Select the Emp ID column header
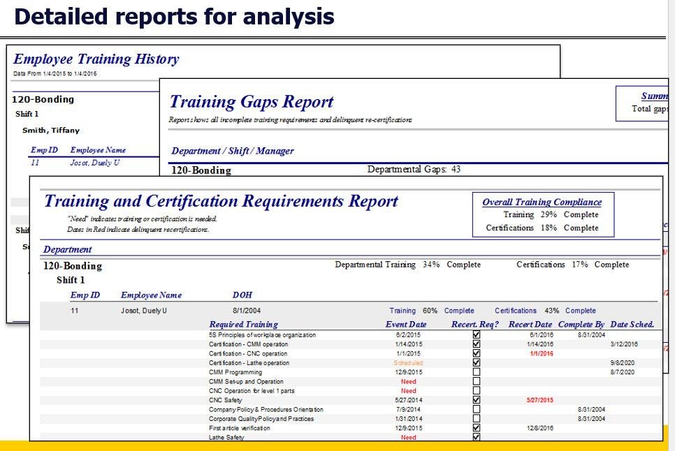 tap(85, 295)
